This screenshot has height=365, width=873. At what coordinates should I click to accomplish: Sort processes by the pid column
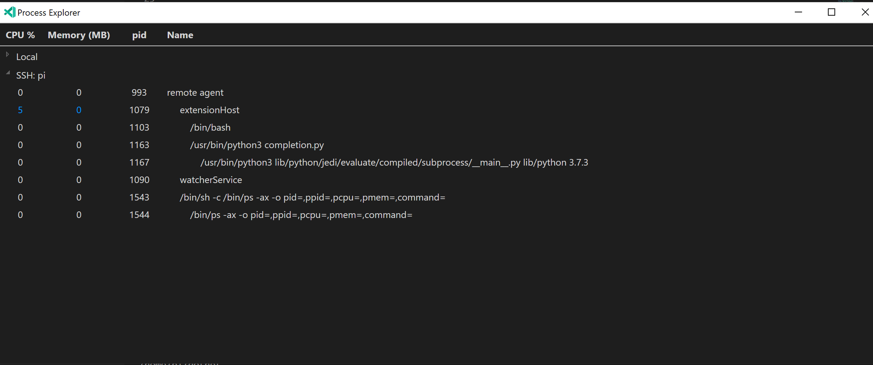pos(139,35)
